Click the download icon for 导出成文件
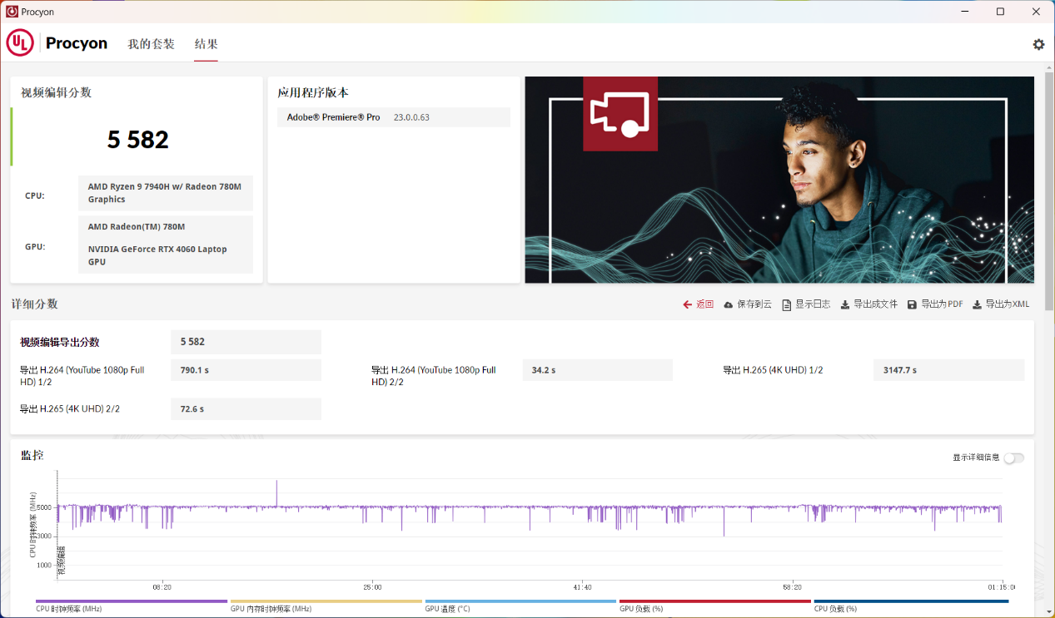Screen dimensions: 1055x618 click(845, 304)
